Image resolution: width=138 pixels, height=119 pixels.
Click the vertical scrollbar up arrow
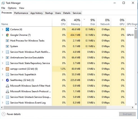(136, 28)
